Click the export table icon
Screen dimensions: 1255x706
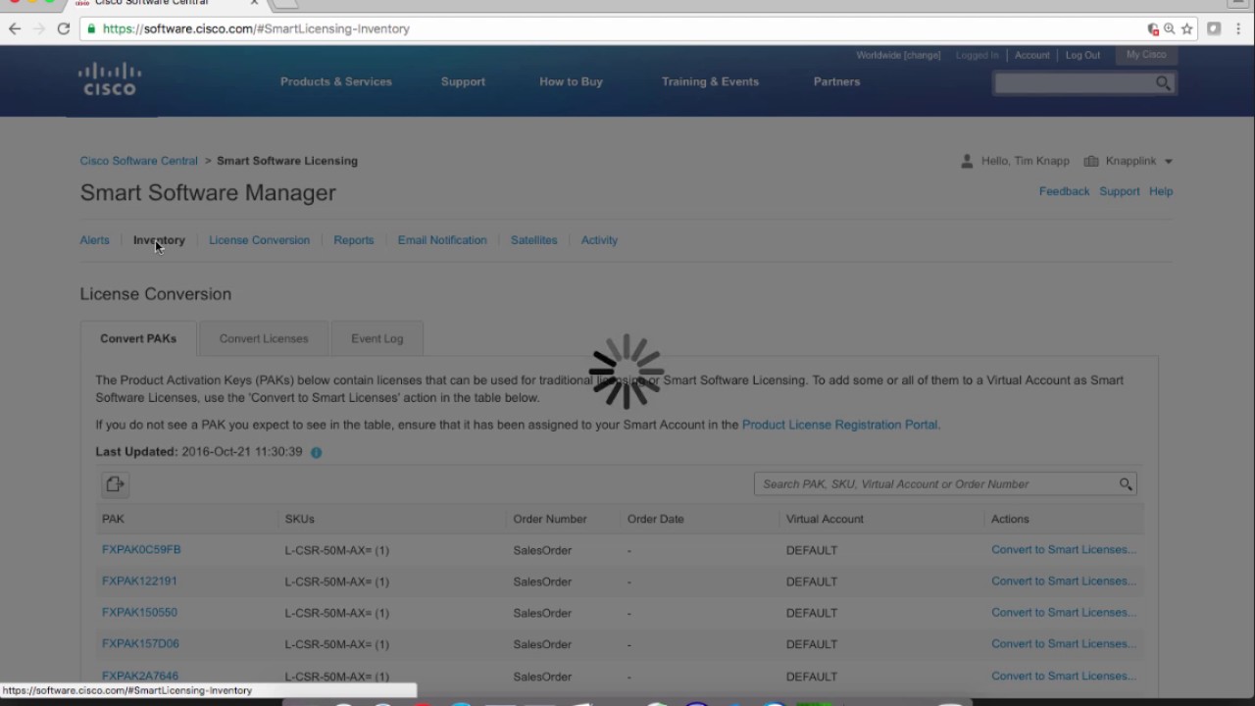click(115, 484)
